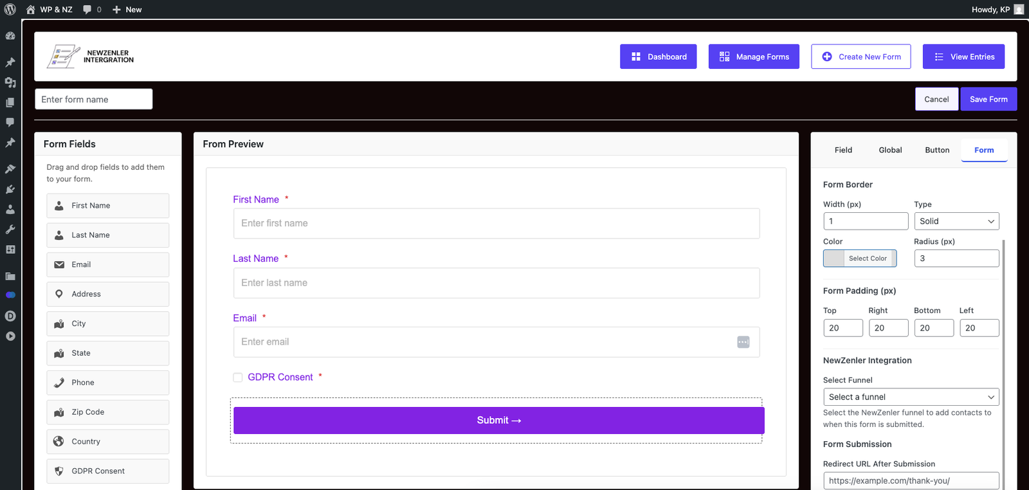
Task: Switch to the Button settings tab
Action: (x=937, y=150)
